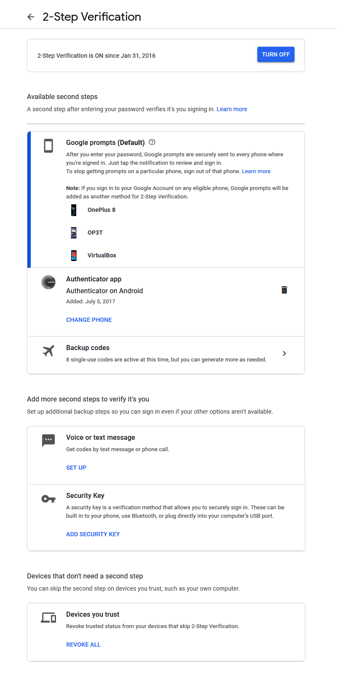
Task: Click Revoke All trusted devices
Action: 83,645
